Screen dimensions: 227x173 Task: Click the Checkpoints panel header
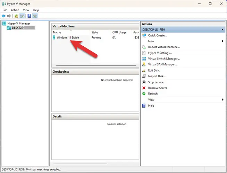(95, 72)
